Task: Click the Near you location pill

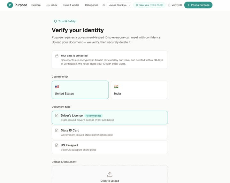Action: [x=149, y=5]
